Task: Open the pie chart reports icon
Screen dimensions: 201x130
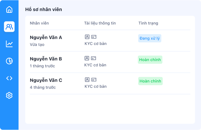Action: click(x=9, y=61)
